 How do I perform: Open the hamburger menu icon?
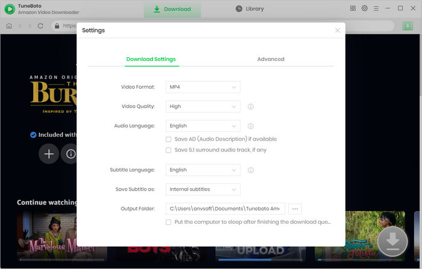377,8
